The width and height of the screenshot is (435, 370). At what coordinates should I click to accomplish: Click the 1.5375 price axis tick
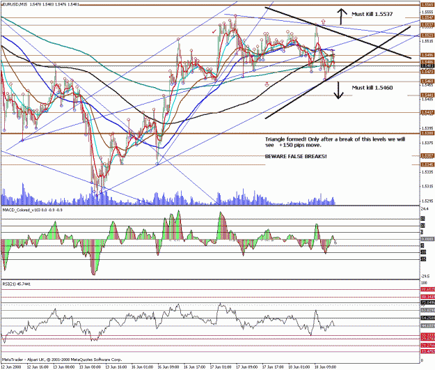tap(427, 143)
